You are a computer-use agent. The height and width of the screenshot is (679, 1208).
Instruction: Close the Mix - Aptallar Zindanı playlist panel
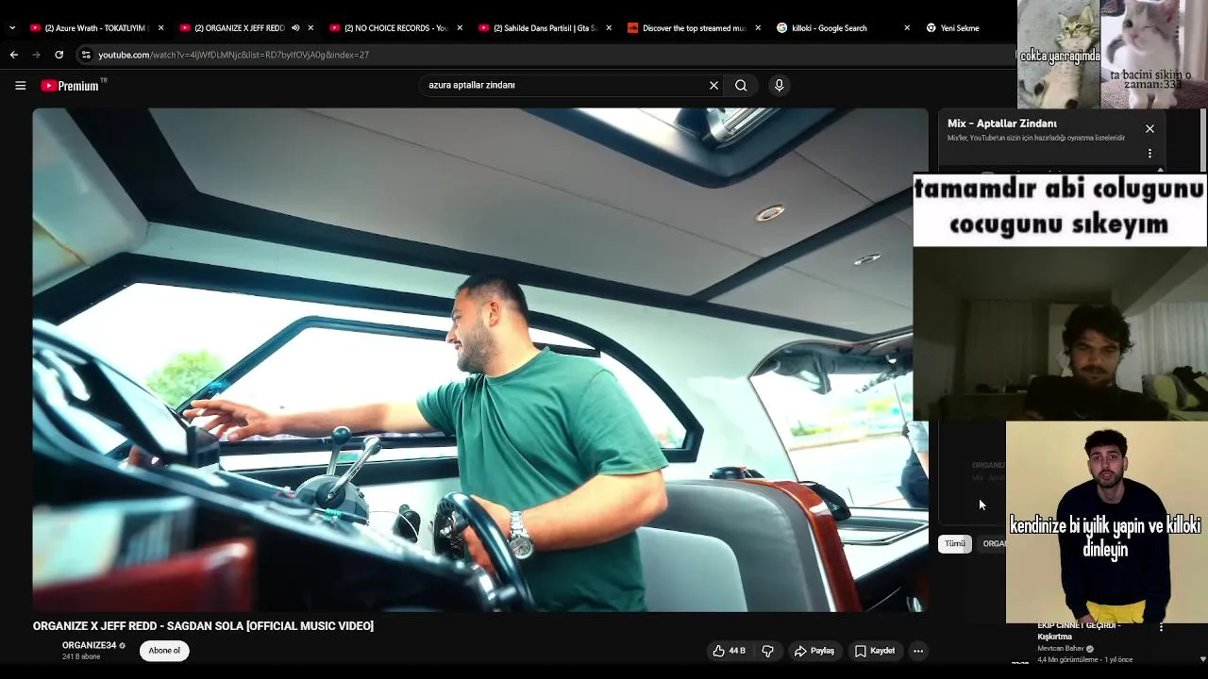coord(1149,128)
